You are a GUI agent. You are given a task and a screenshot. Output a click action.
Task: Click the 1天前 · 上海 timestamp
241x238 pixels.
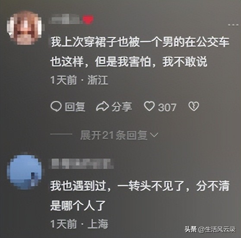pos(79,224)
